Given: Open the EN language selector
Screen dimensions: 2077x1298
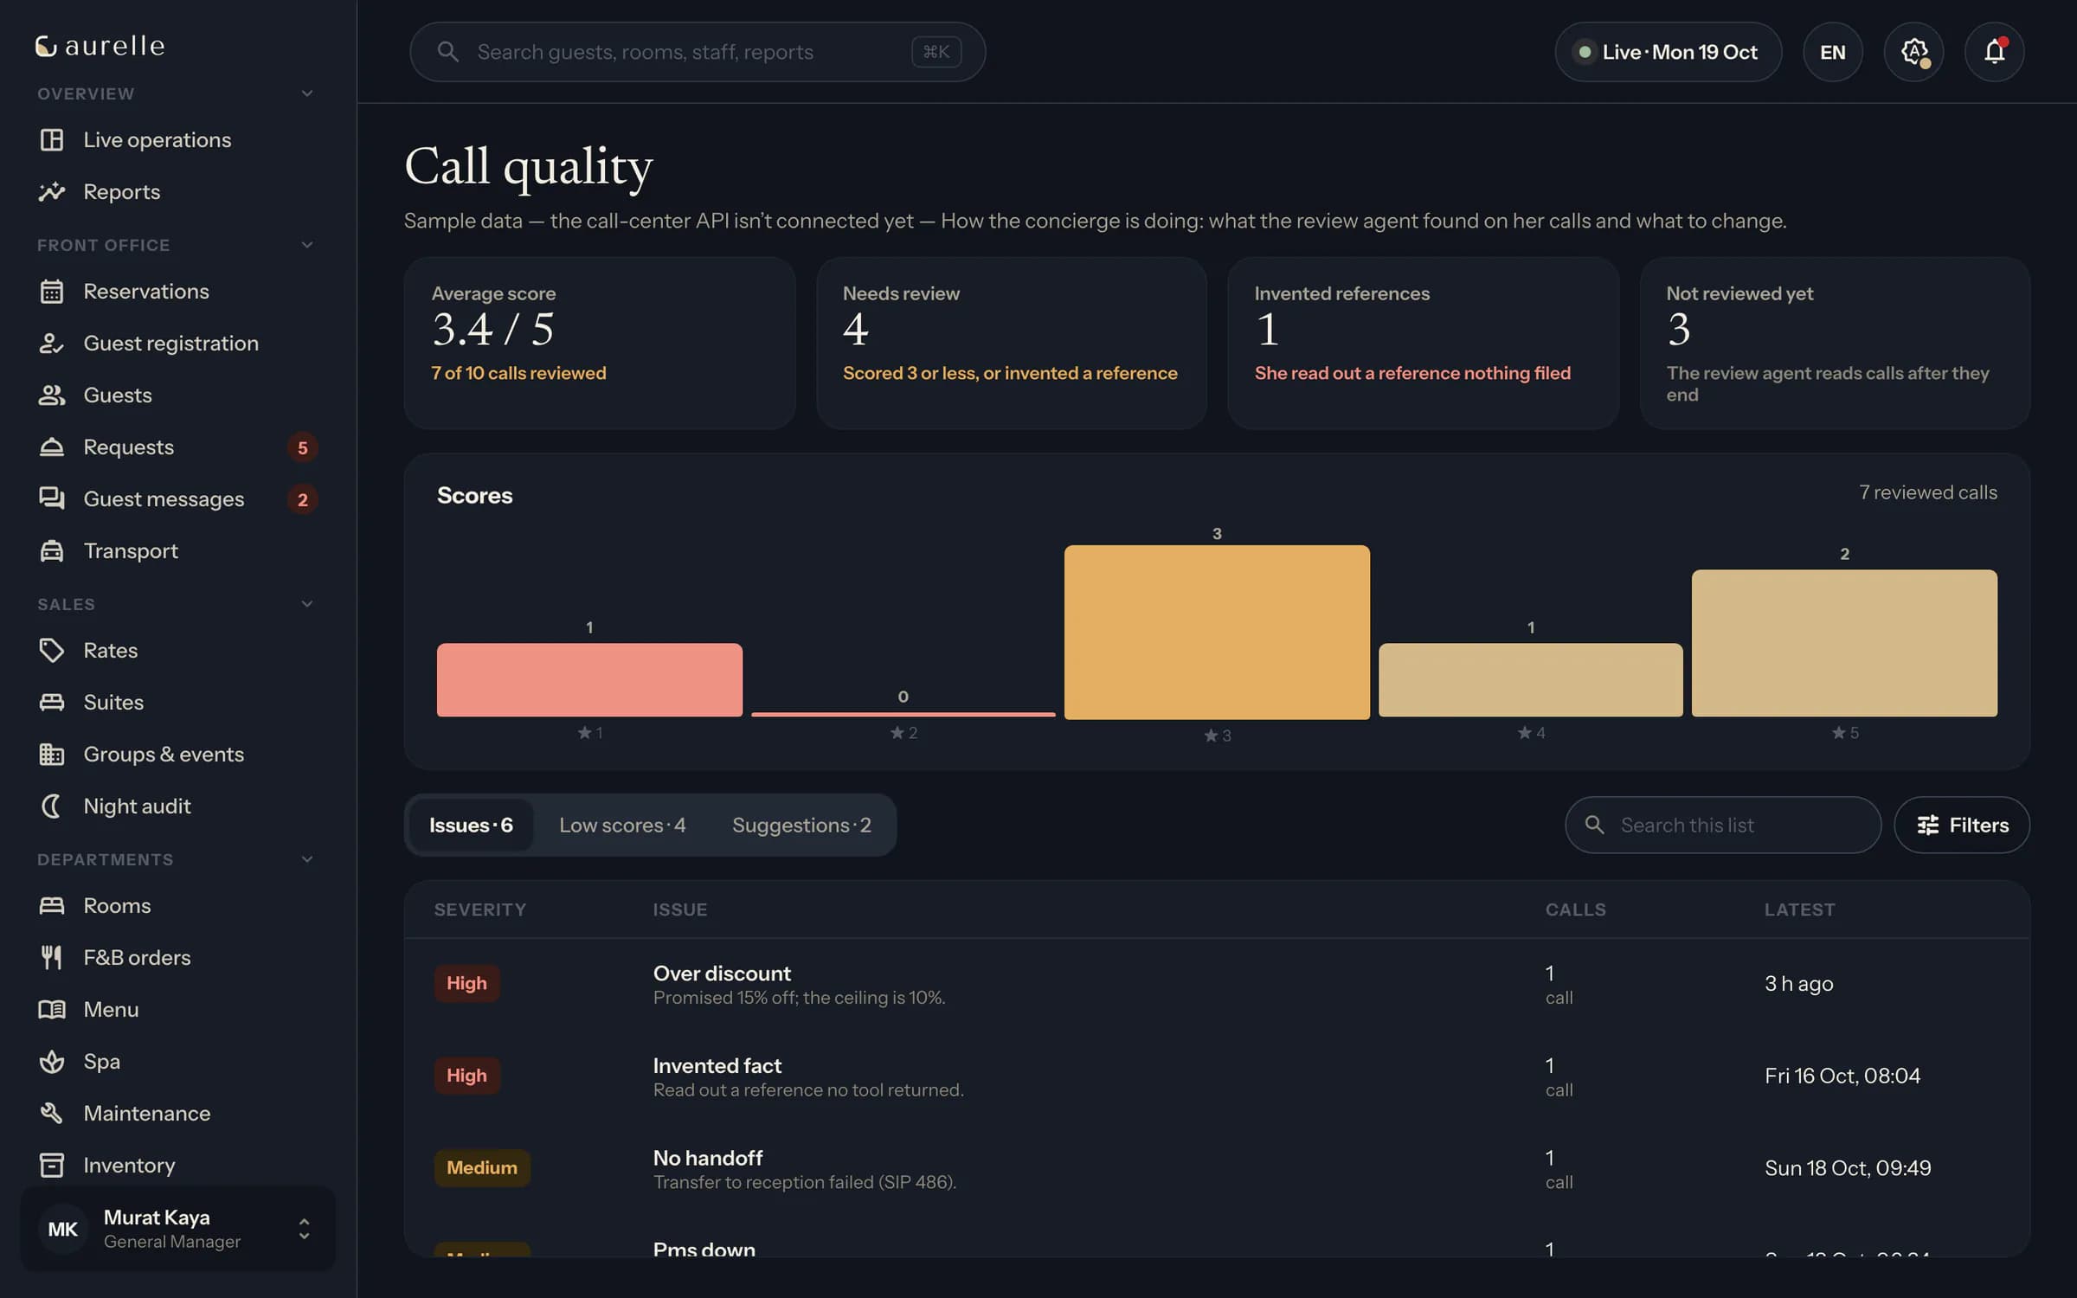Looking at the screenshot, I should click(x=1833, y=52).
